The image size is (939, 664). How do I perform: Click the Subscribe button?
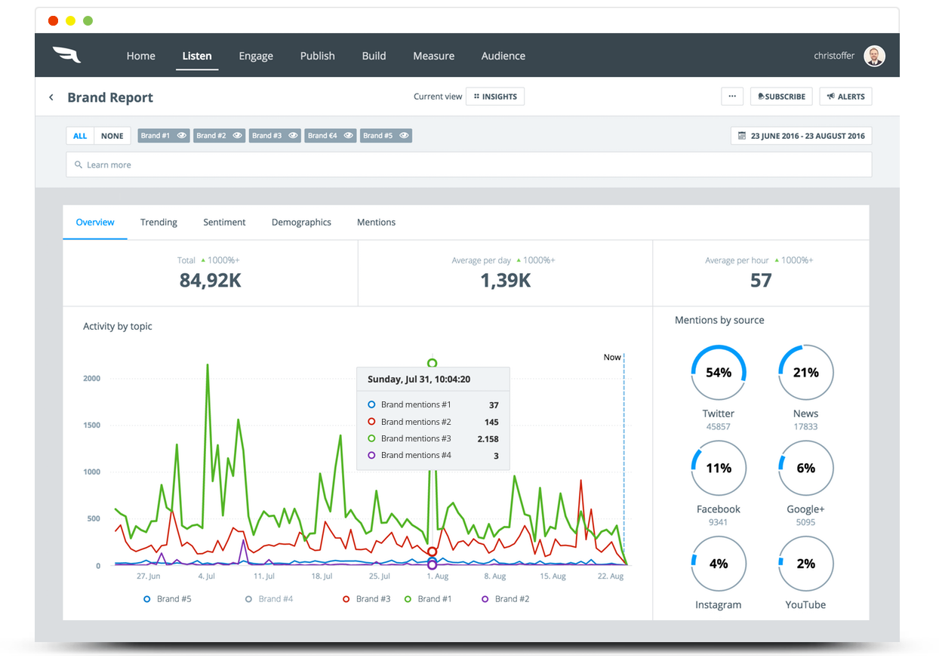click(781, 97)
